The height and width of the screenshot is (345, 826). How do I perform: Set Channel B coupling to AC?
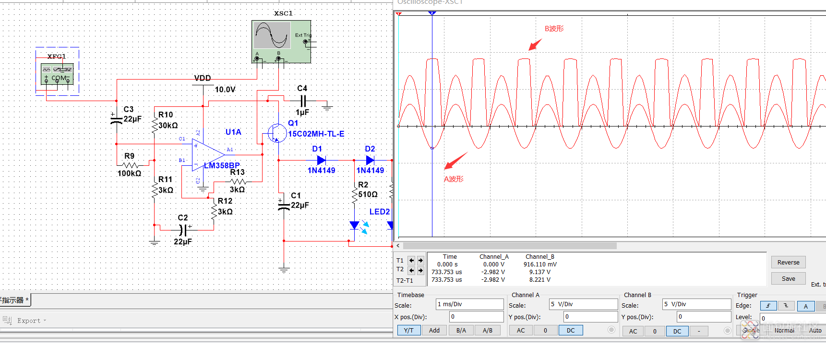633,331
